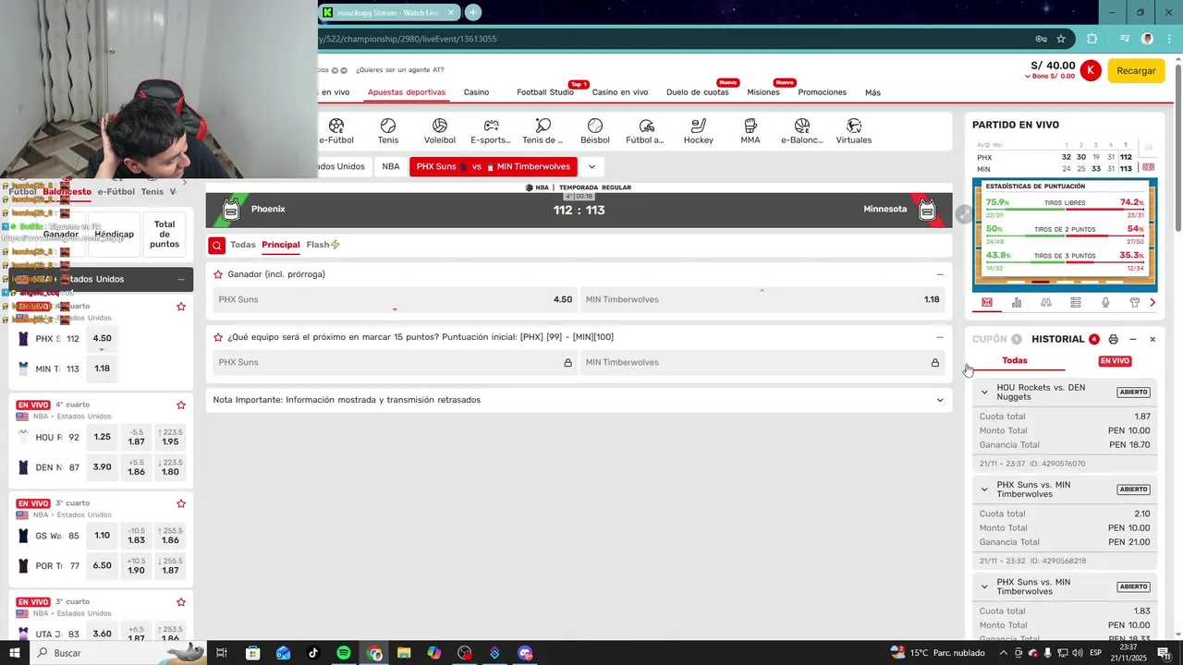Select the Total de puntos filter
Image resolution: width=1183 pixels, height=665 pixels.
[x=165, y=234]
